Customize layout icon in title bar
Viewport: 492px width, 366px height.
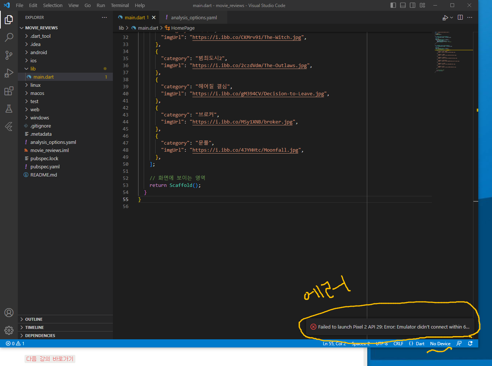coord(423,5)
